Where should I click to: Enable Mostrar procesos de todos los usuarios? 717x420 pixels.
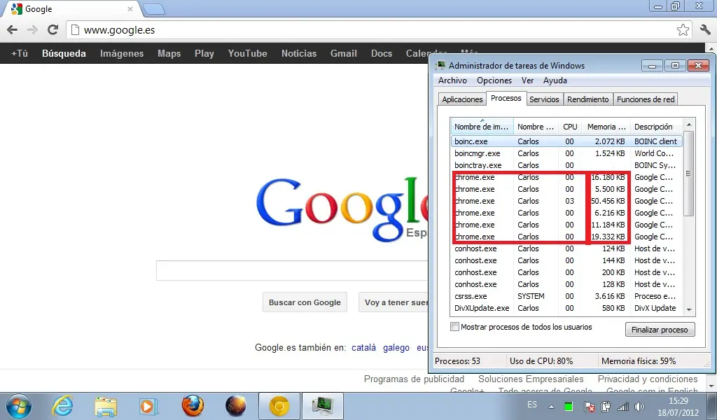click(454, 327)
